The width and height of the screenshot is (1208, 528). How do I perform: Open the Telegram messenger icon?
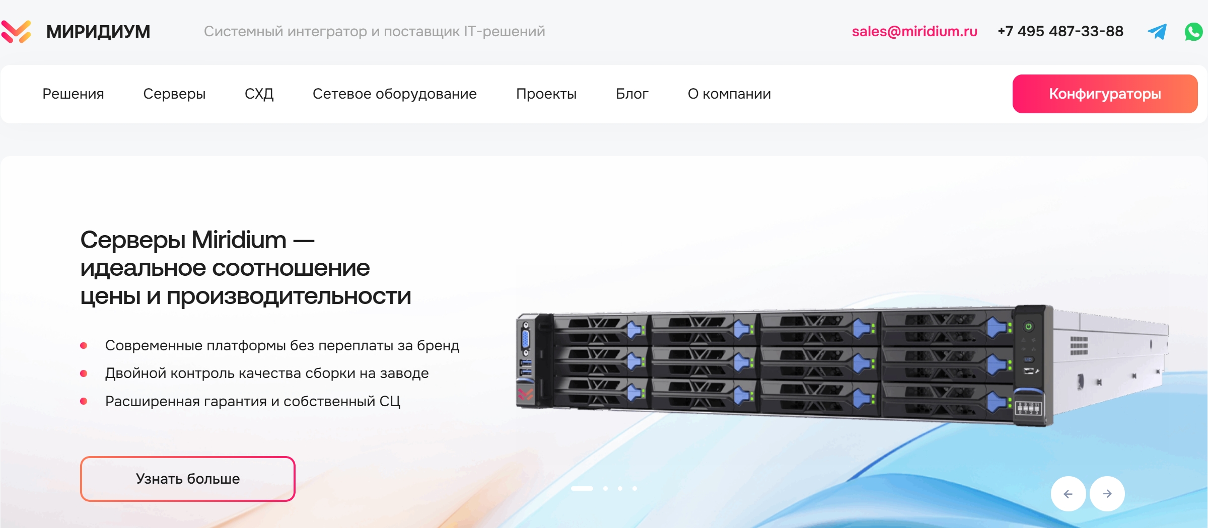tap(1157, 31)
